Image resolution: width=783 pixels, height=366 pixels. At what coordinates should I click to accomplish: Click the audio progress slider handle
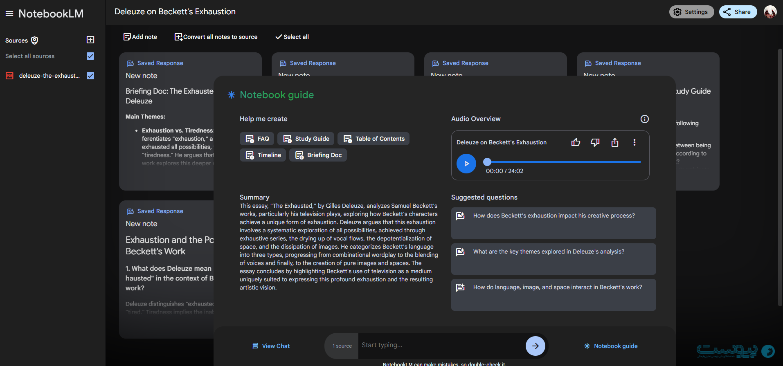(x=487, y=162)
